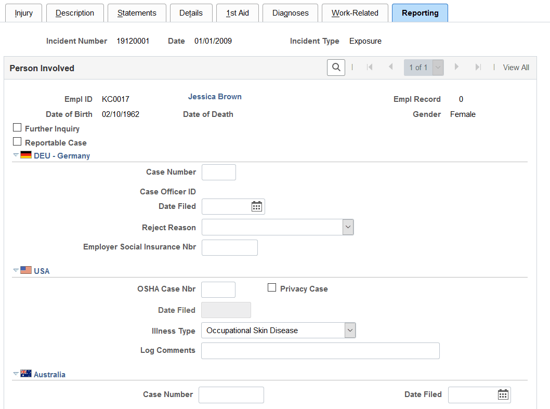Mark the incident as a Privacy Case
The image size is (550, 409).
click(x=272, y=287)
